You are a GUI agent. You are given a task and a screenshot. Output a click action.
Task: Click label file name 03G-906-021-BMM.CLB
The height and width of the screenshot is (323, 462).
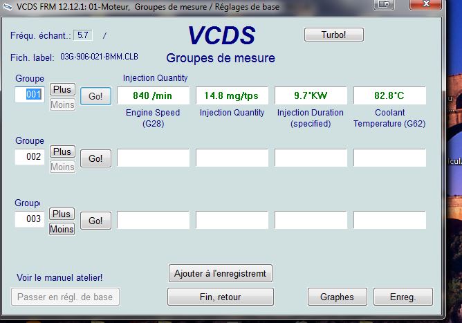[x=99, y=57]
